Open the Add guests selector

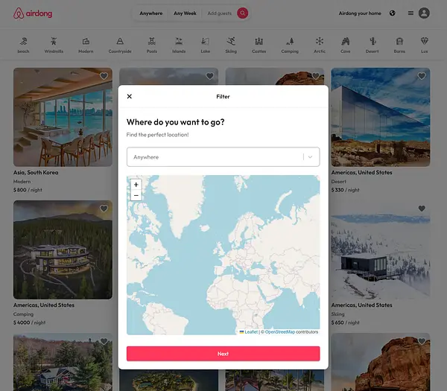[219, 13]
